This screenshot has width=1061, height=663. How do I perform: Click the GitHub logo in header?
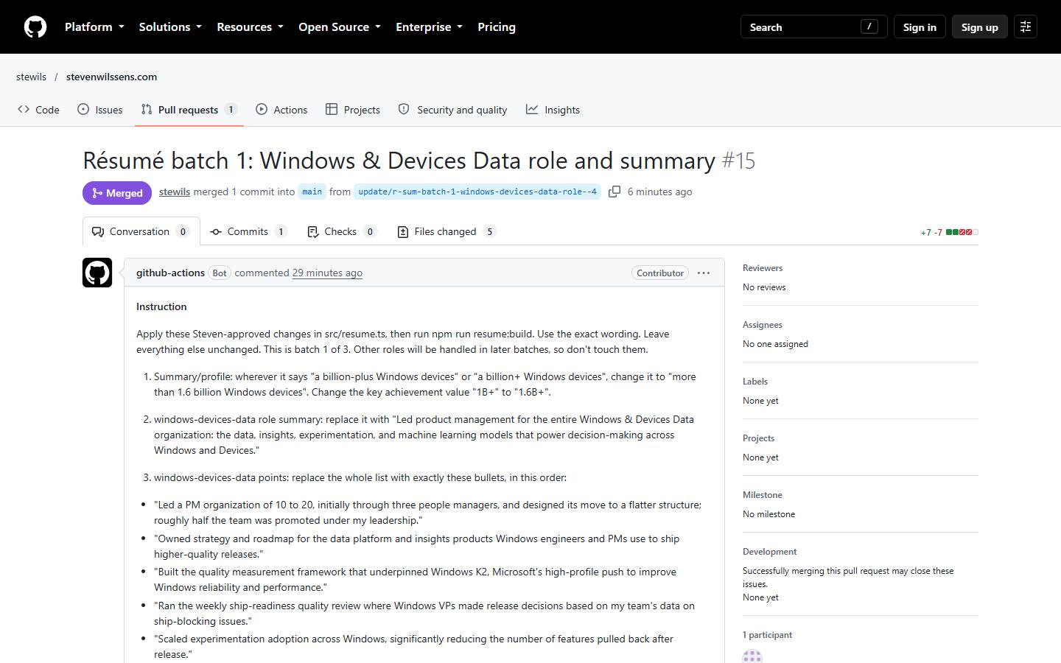click(35, 27)
